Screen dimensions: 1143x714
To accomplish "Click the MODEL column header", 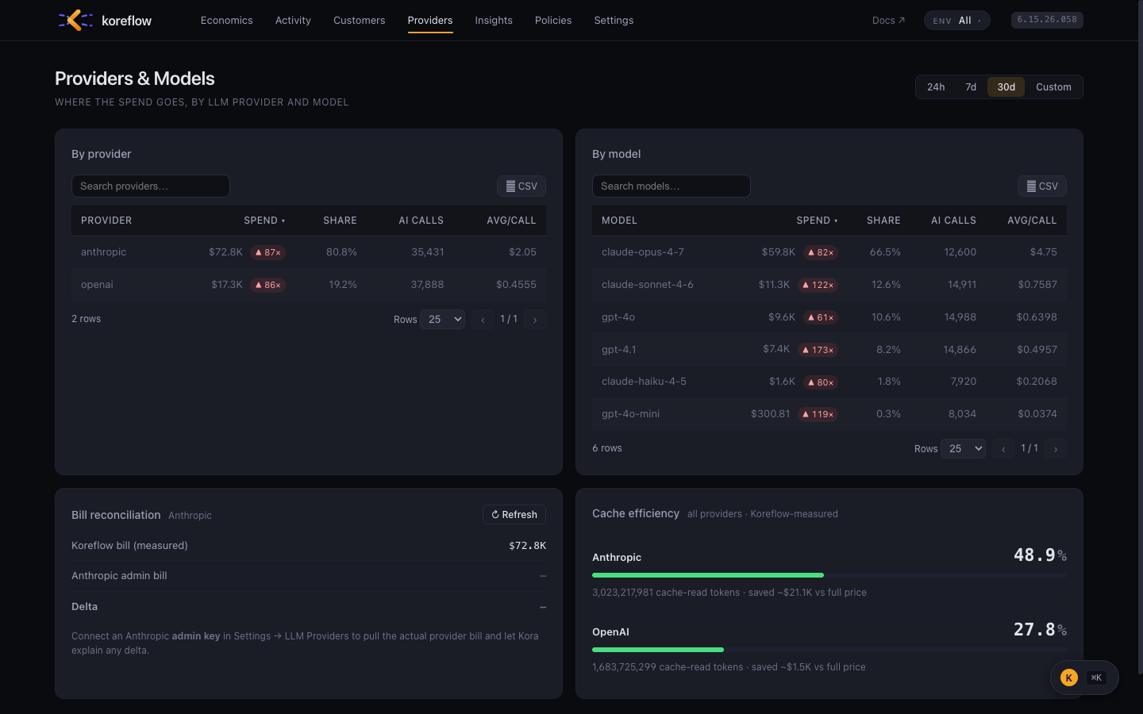I will click(x=620, y=221).
